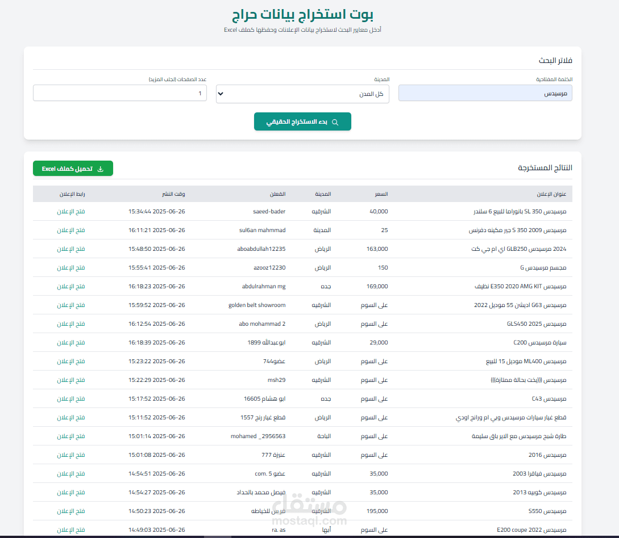The width and height of the screenshot is (619, 538).
Task: Click the "وقت النشر" column header
Action: tap(173, 194)
